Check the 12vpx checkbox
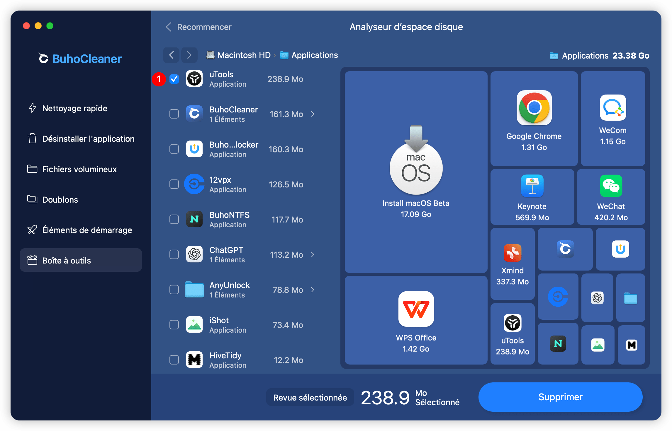 [x=174, y=184]
